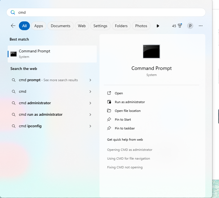Expand the 'cmd ipconfig' suggestion chevron
The height and width of the screenshot is (198, 219).
[90, 126]
